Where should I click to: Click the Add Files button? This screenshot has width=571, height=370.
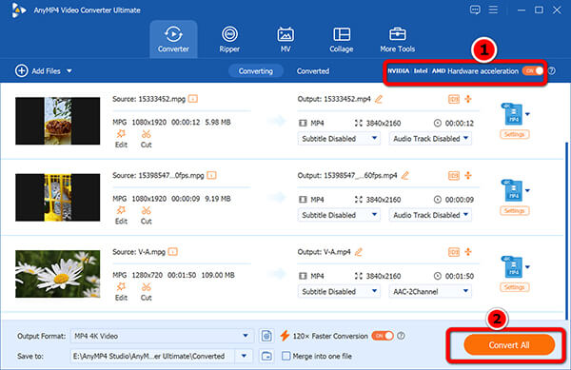tap(38, 71)
